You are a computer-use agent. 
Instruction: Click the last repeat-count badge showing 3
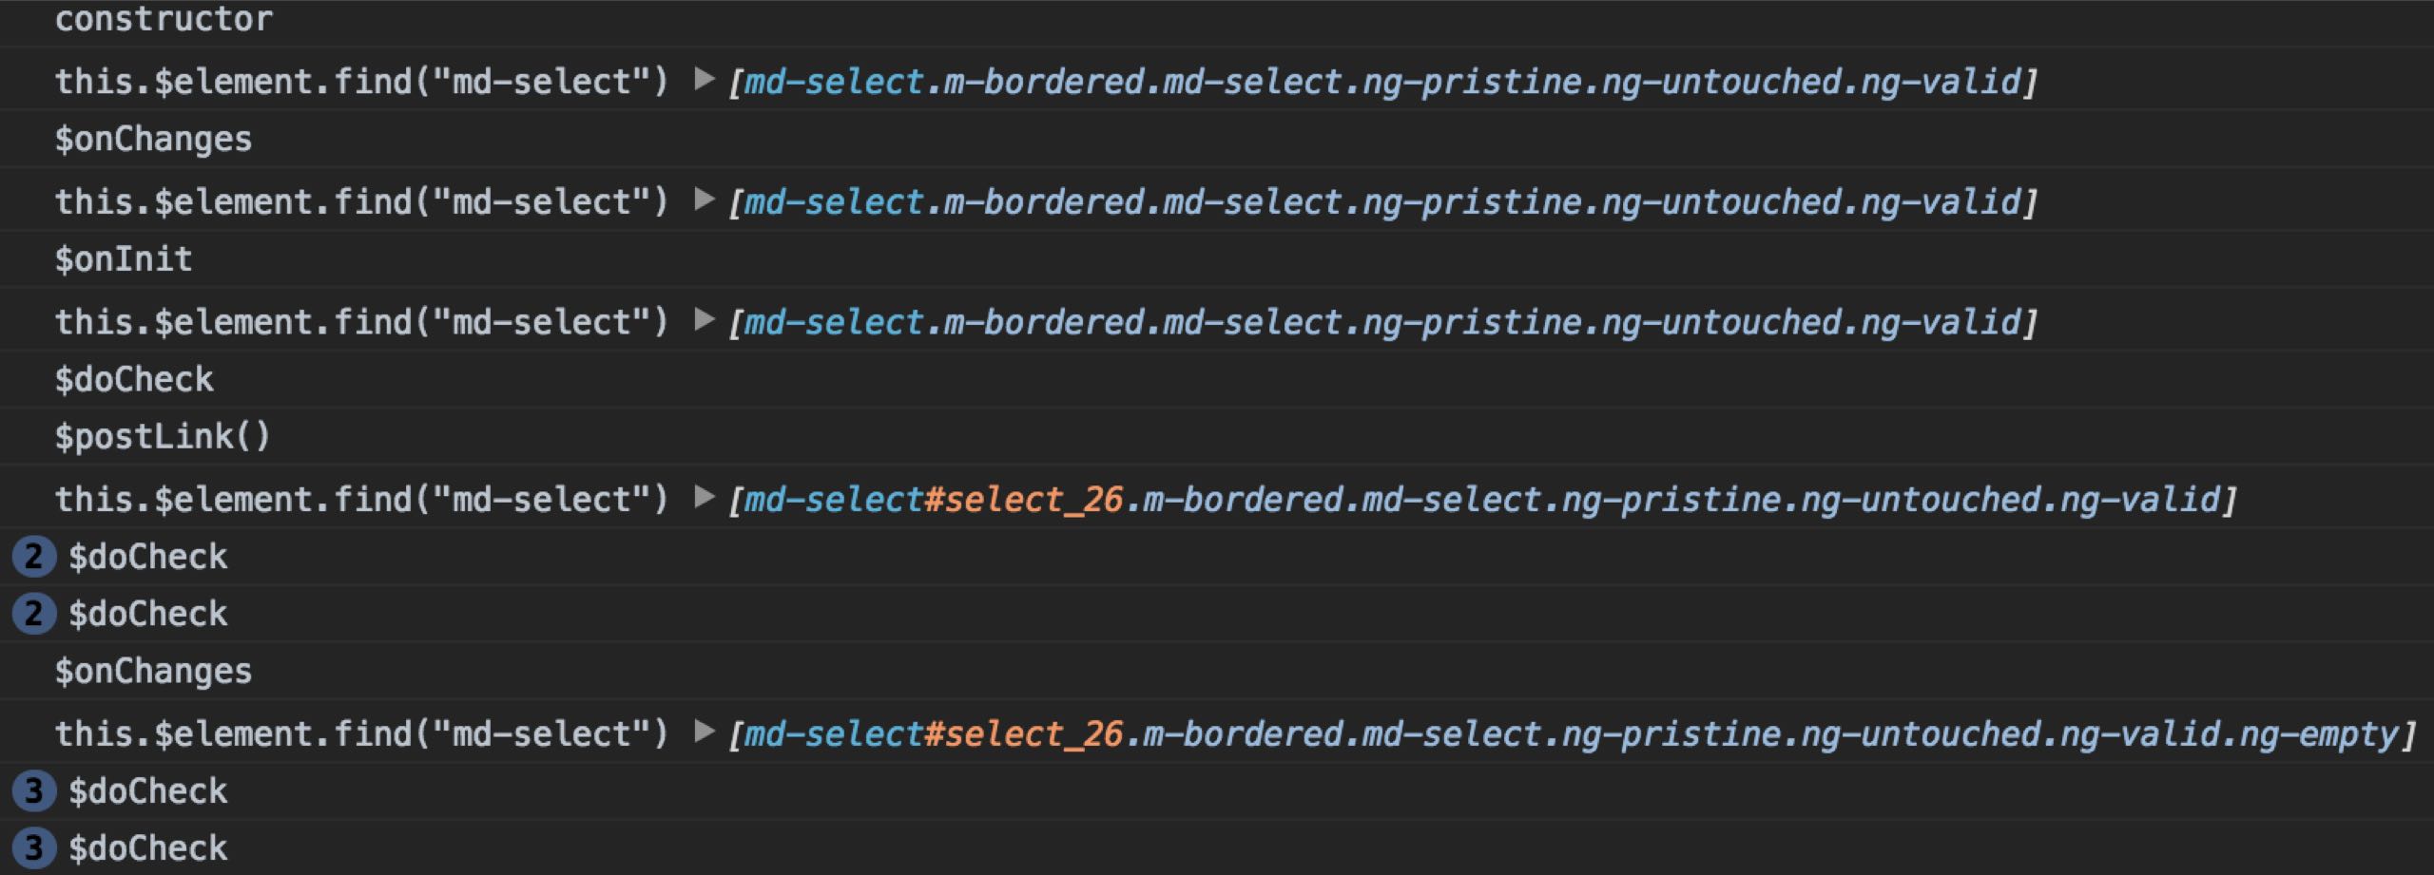[33, 848]
